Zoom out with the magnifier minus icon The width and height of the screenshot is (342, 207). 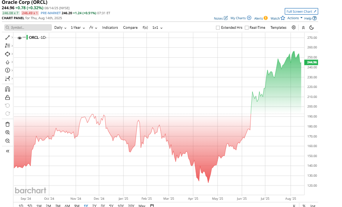7,141
